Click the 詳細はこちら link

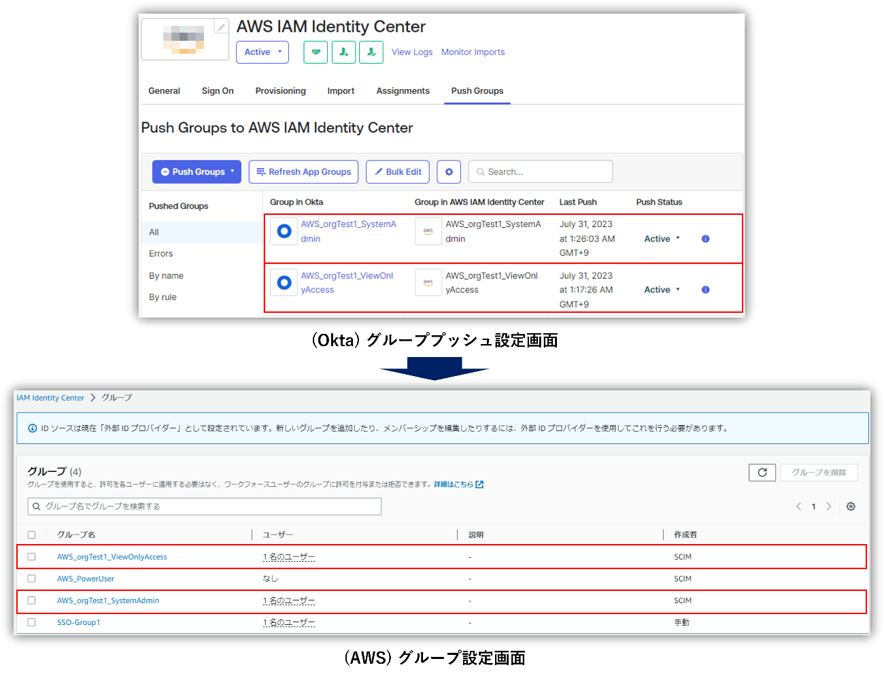point(454,485)
